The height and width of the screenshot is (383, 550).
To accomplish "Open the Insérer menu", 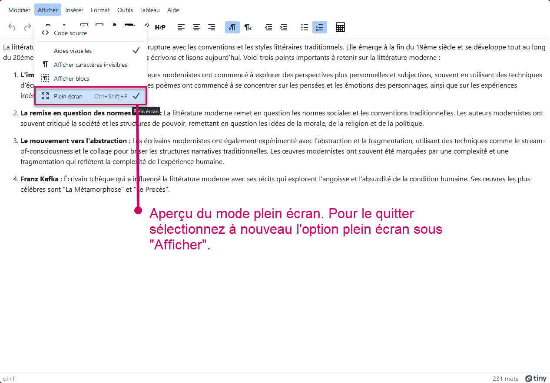I will click(74, 10).
